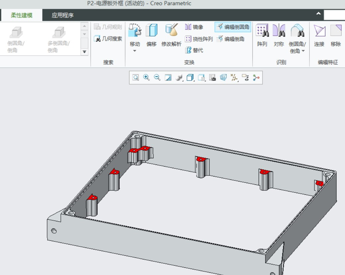Toggle the spin center icon
Image resolution: width=345 pixels, height=275 pixels.
pos(256,78)
